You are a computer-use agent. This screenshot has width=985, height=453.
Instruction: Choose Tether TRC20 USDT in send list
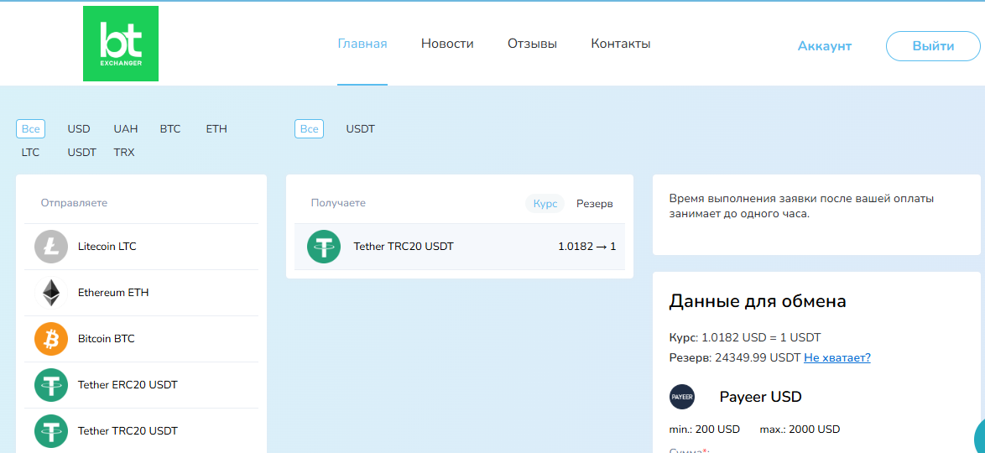point(141,431)
